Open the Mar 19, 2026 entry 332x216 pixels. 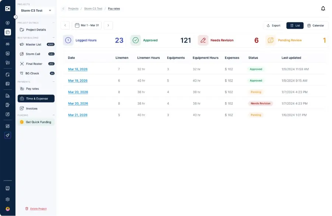[x=78, y=80]
